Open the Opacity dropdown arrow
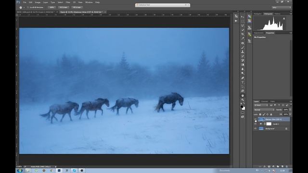This screenshot has width=308, height=173. pyautogui.click(x=290, y=110)
